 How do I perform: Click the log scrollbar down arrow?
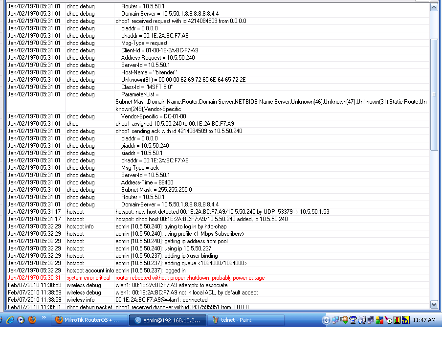(x=434, y=305)
